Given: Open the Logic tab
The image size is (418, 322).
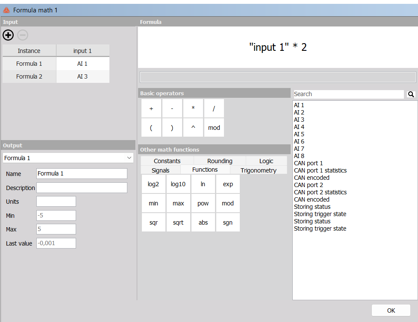Looking at the screenshot, I should click(x=266, y=161).
